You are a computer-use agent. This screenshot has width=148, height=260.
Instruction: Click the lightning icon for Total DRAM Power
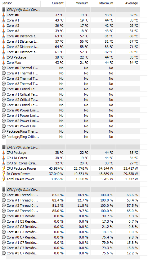[x=4, y=179]
